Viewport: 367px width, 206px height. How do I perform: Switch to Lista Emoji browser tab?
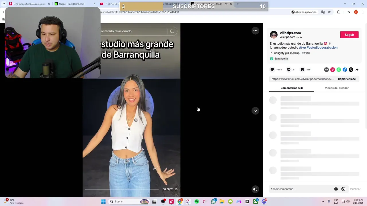pyautogui.click(x=29, y=4)
